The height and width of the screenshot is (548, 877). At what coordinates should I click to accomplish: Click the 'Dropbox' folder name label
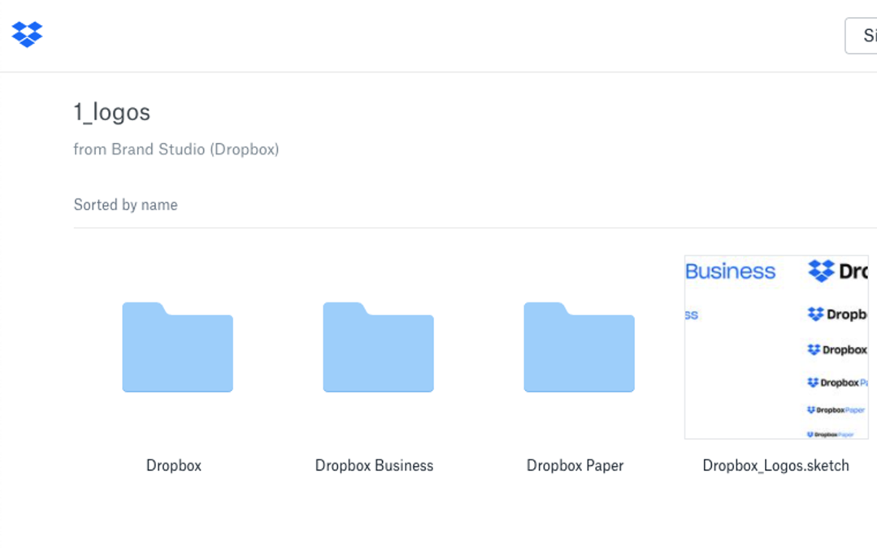click(174, 466)
